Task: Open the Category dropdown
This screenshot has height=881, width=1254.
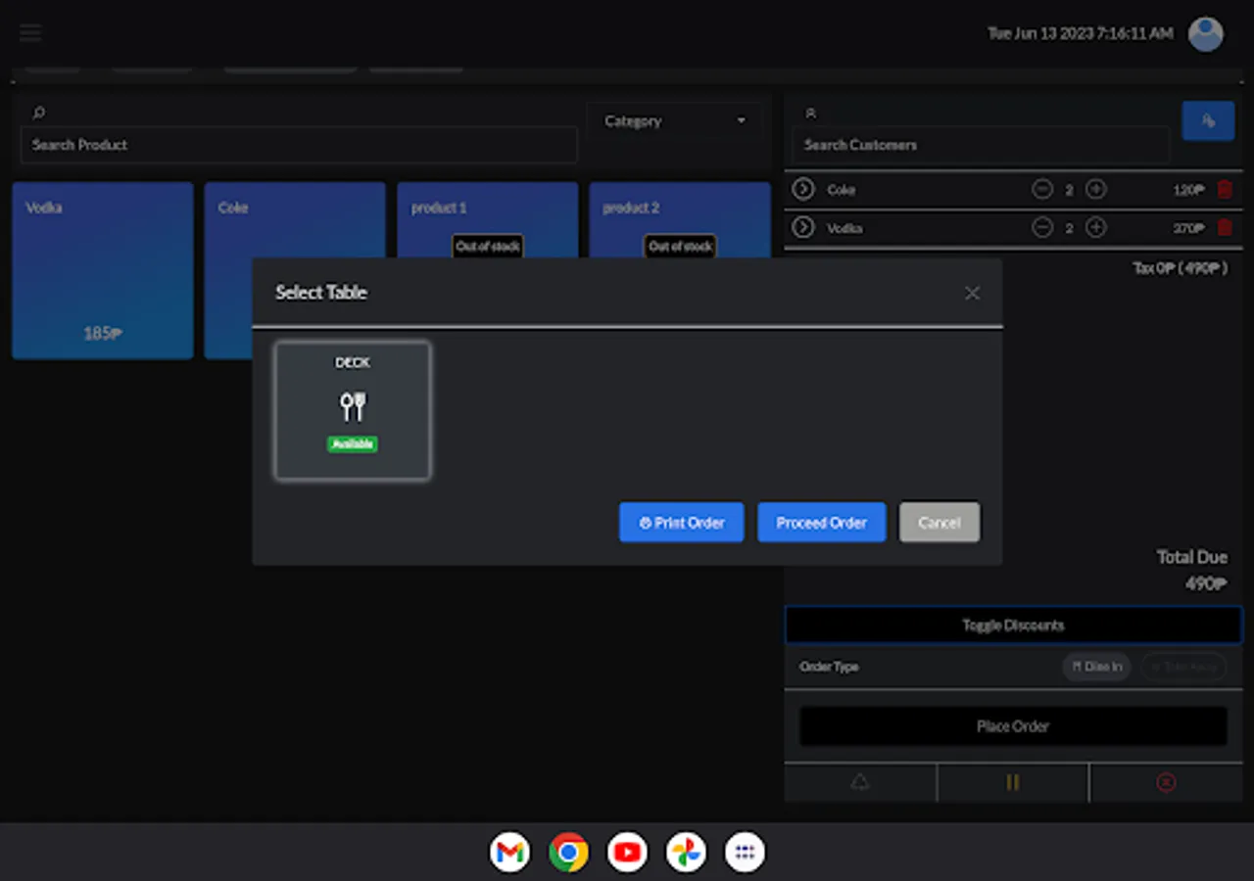Action: (x=674, y=121)
